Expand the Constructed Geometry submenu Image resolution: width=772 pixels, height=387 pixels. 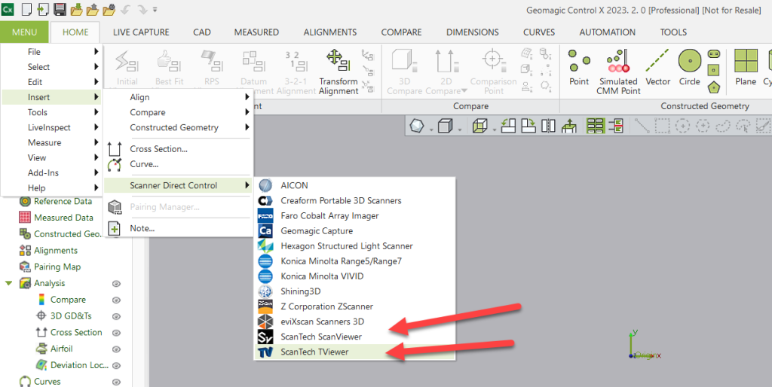[x=178, y=127]
